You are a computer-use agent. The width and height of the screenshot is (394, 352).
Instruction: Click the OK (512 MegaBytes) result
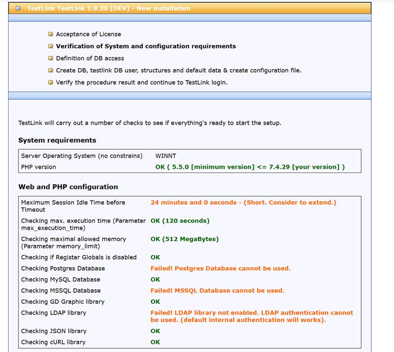click(x=185, y=239)
